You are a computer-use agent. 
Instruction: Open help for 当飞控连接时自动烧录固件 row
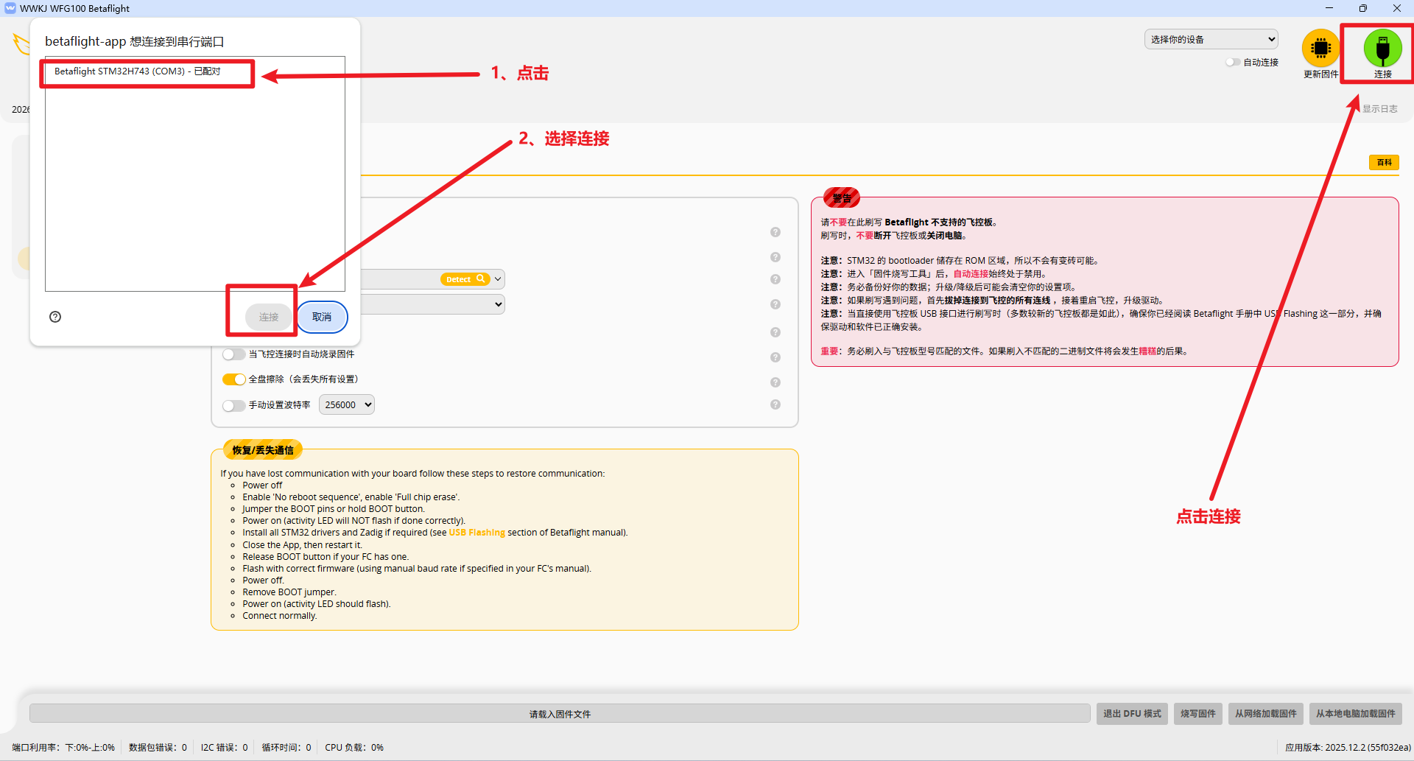[775, 357]
